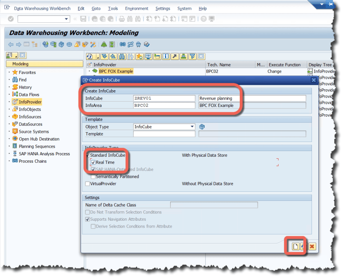Open the Environment menu
342x277 pixels.
point(137,9)
